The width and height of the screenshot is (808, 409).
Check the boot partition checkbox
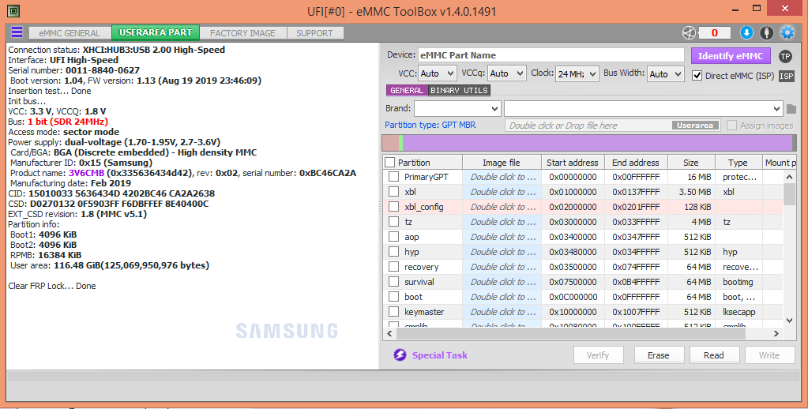coord(393,297)
